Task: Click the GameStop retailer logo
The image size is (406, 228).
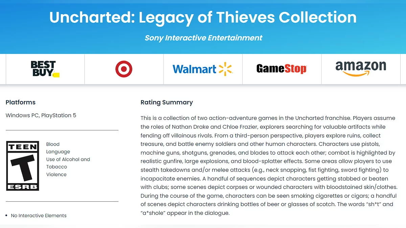Action: coord(281,69)
